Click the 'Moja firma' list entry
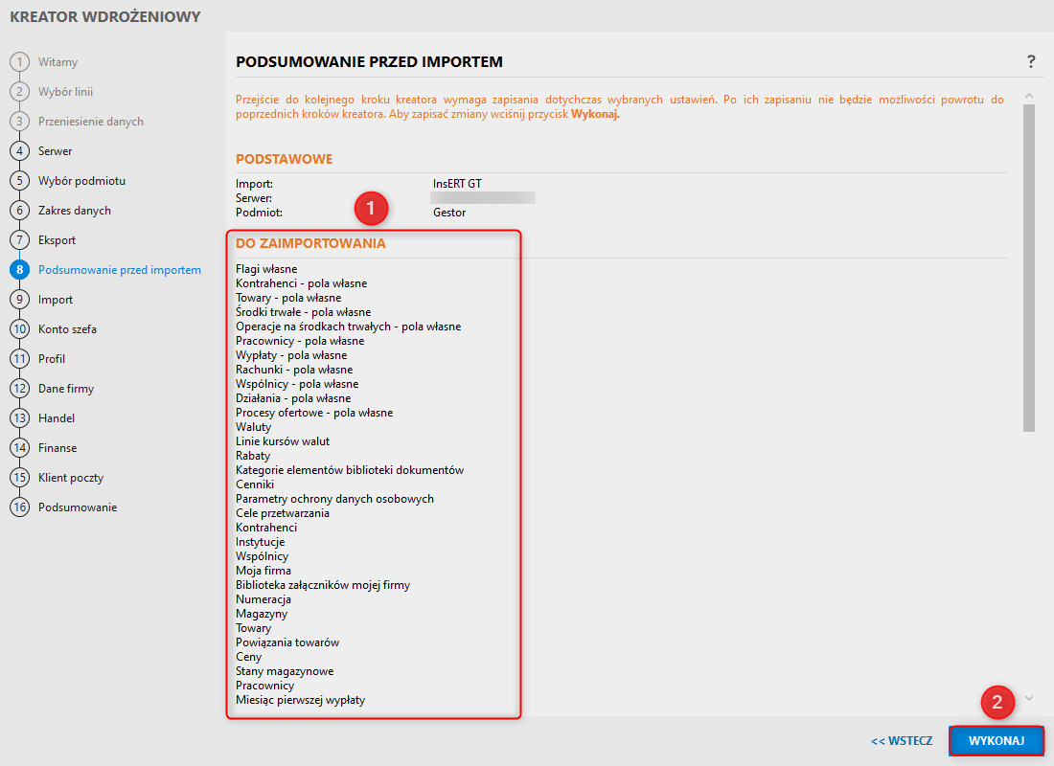 coord(263,571)
